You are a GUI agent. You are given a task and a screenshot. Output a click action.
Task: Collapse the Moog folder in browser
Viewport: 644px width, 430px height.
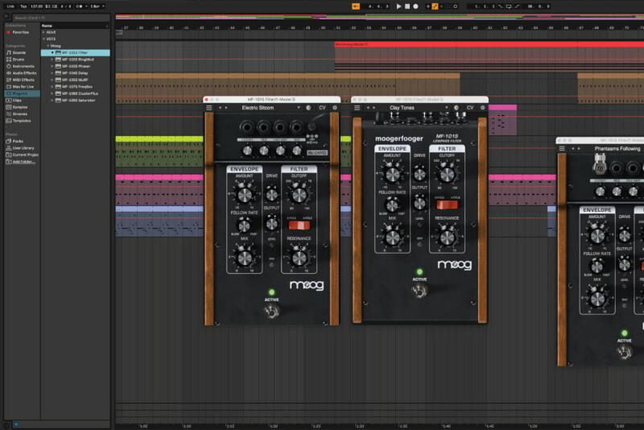tap(48, 46)
